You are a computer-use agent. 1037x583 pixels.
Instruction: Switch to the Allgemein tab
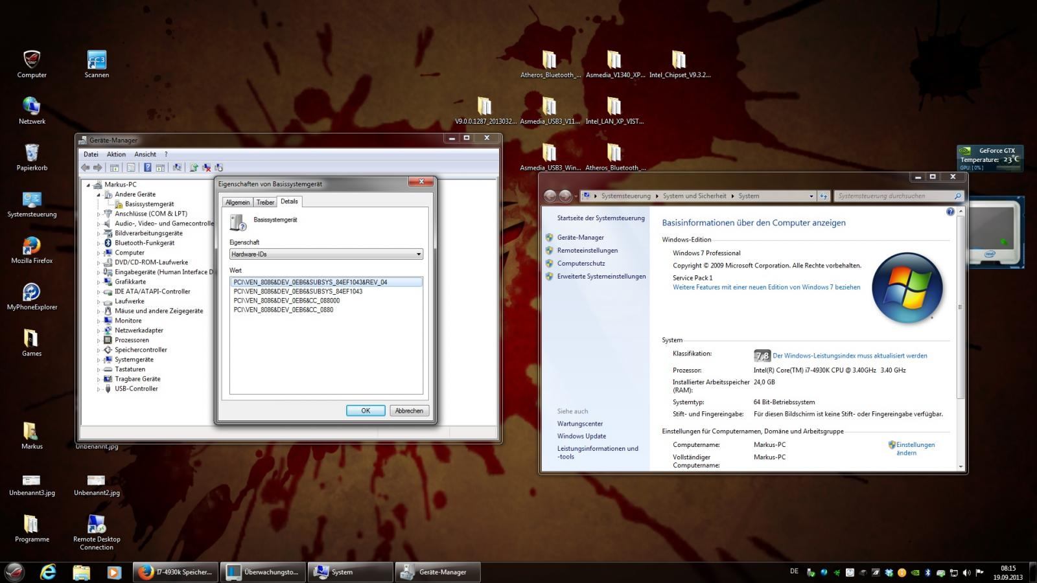237,202
